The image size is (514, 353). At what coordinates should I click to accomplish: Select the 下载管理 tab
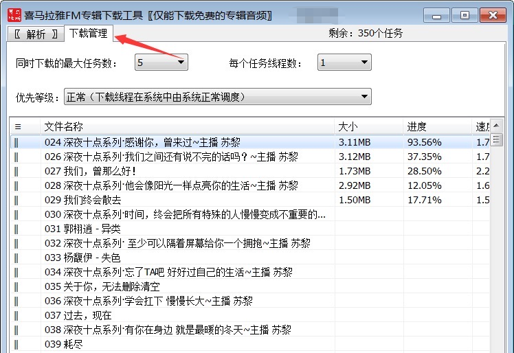tap(89, 33)
